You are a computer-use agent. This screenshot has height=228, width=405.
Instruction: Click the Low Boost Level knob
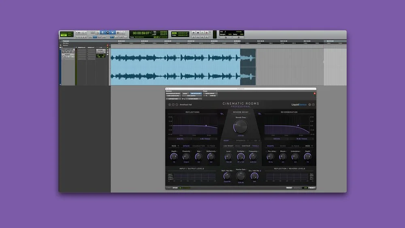coord(228,156)
